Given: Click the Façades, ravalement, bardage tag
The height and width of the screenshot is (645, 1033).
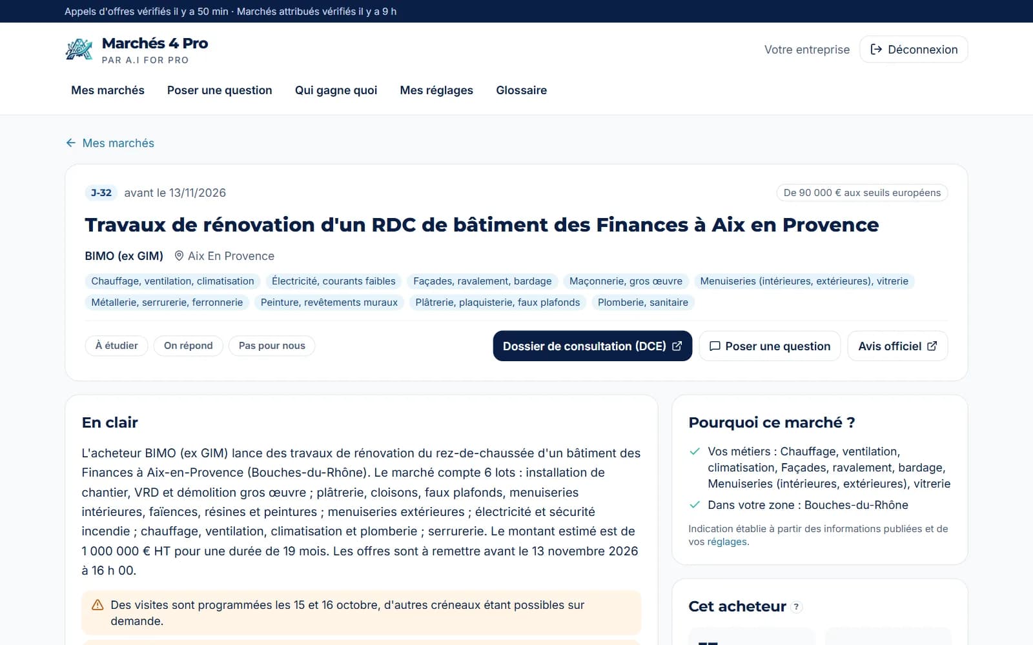Looking at the screenshot, I should tap(482, 281).
